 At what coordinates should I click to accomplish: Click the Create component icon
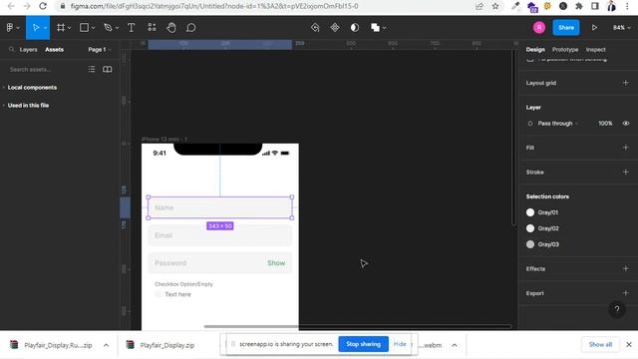click(335, 27)
